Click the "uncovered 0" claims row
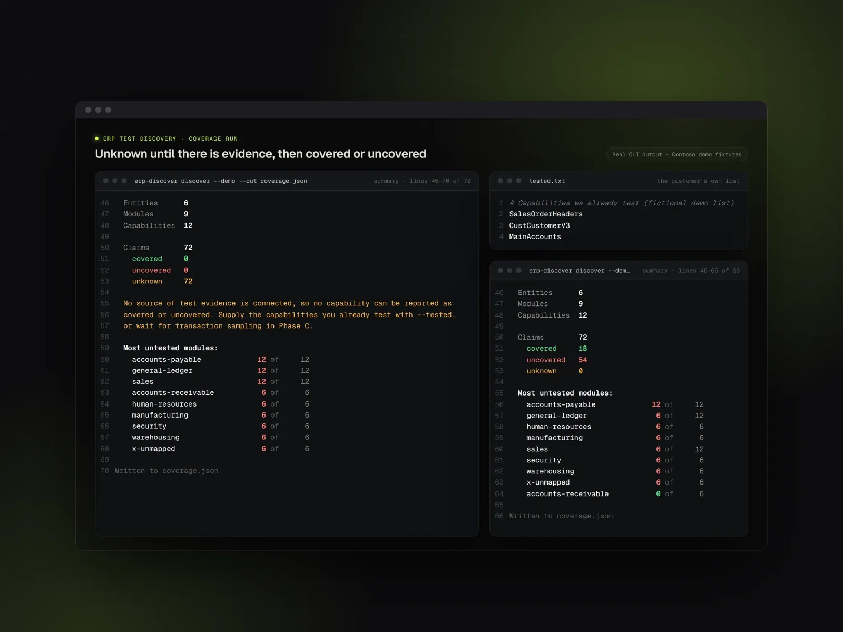This screenshot has height=632, width=843. [x=160, y=270]
